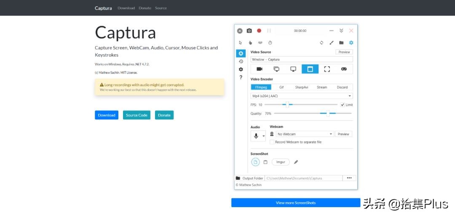Click the camera screenshot icon
The image size is (455, 216).
click(249, 31)
